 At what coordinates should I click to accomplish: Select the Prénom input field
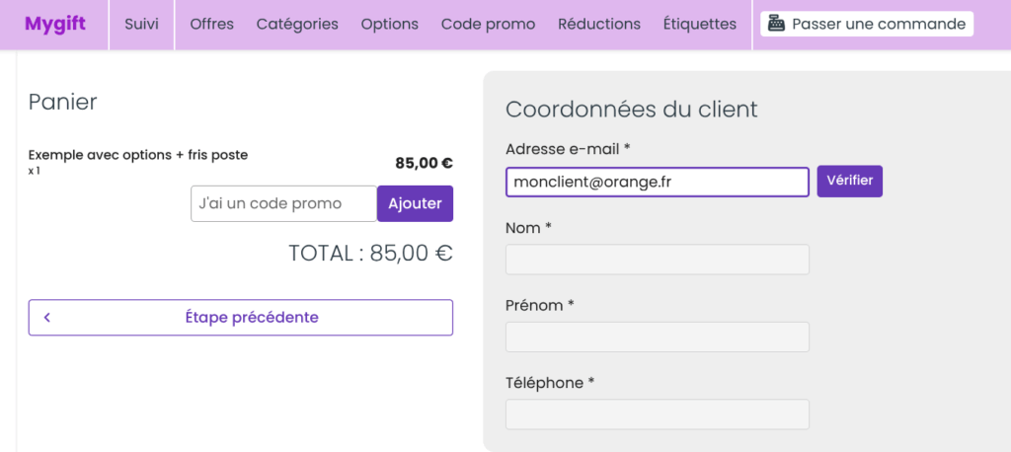657,337
